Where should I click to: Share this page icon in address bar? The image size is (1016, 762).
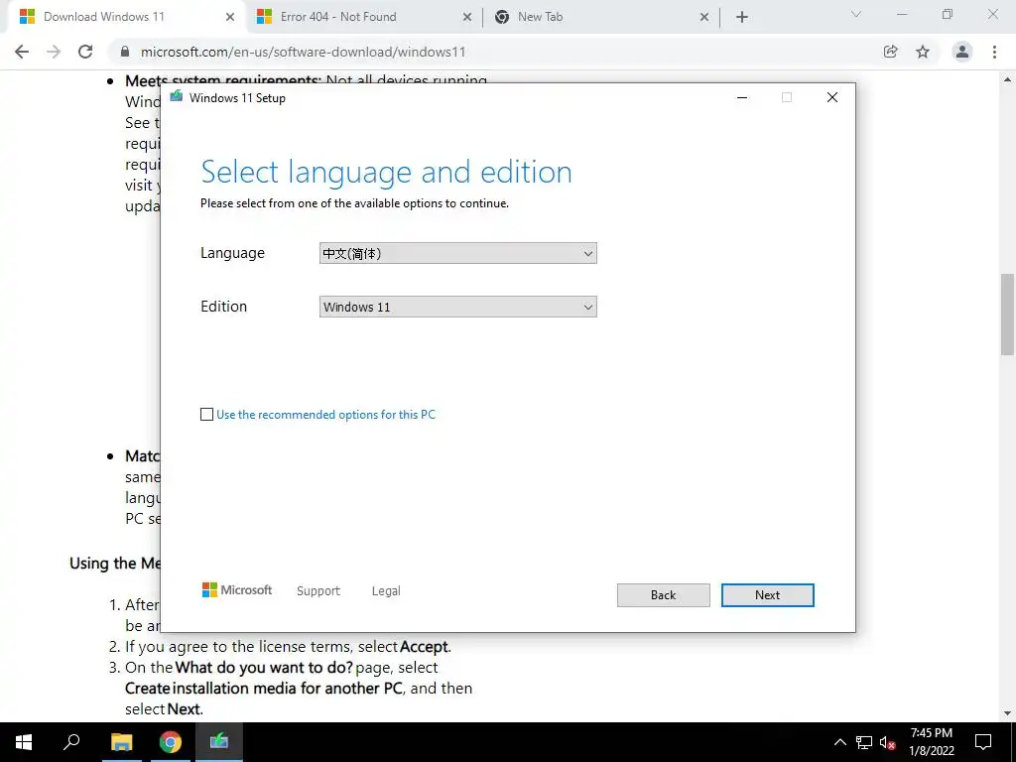point(891,52)
